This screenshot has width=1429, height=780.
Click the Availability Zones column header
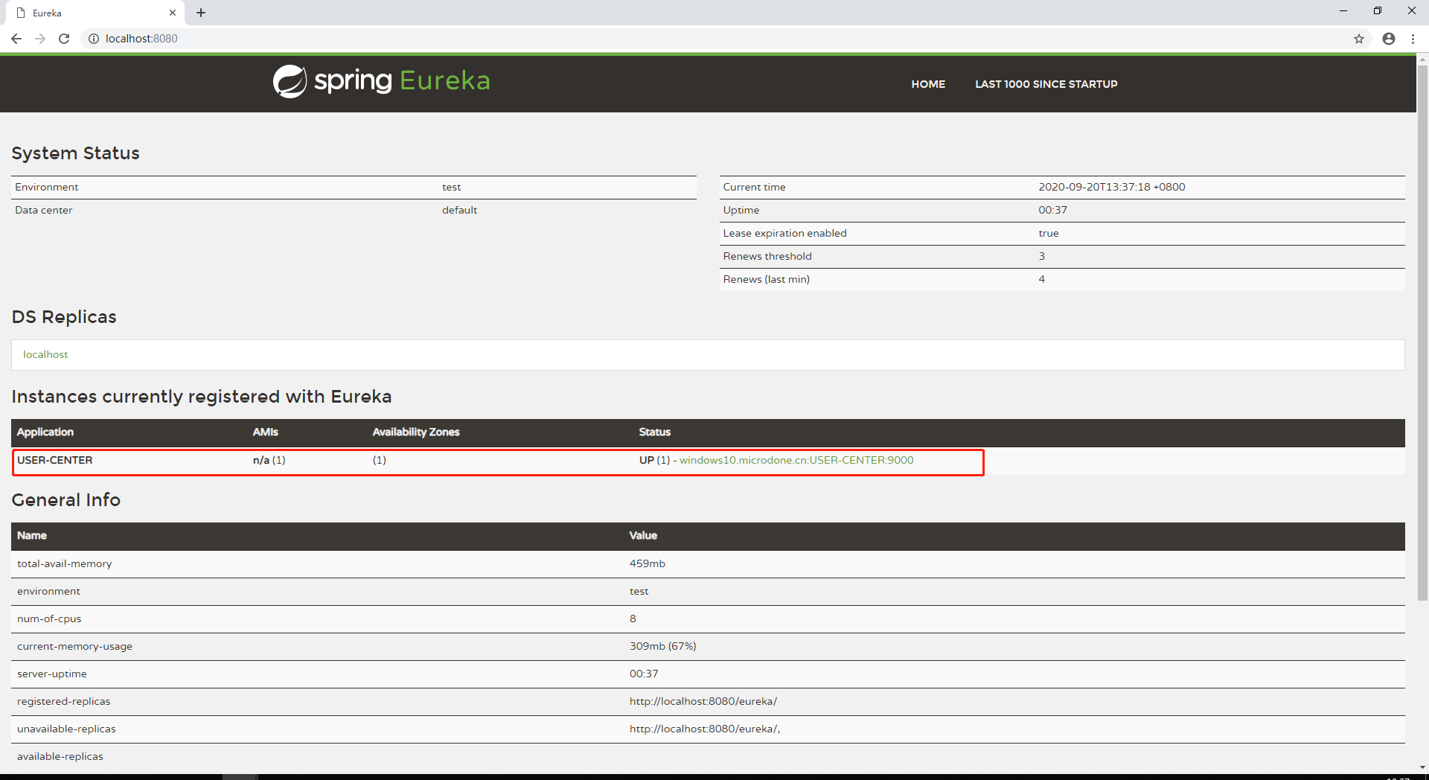(416, 432)
